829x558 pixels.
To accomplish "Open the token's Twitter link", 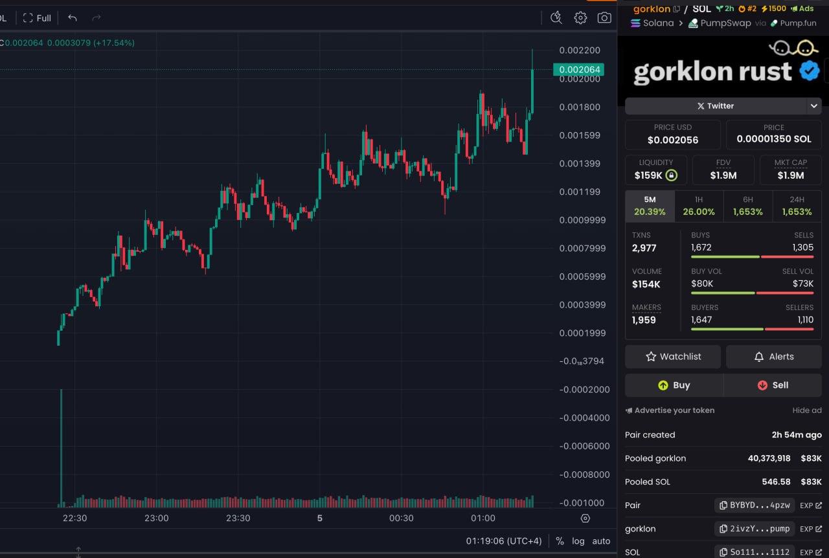I will click(715, 106).
